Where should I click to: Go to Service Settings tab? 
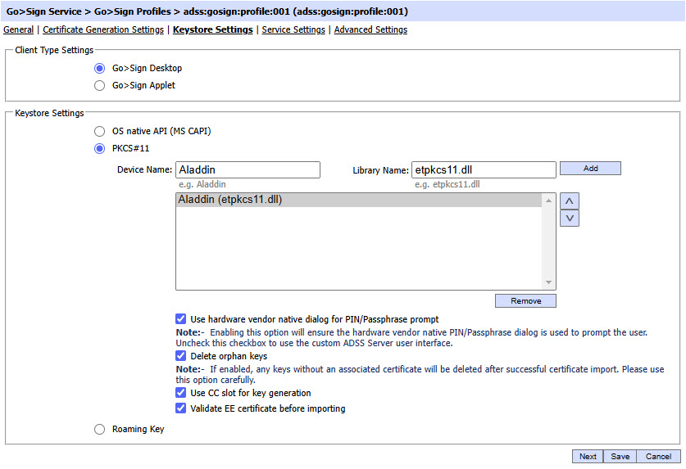point(293,30)
